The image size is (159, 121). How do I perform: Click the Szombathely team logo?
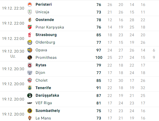(x=30, y=111)
